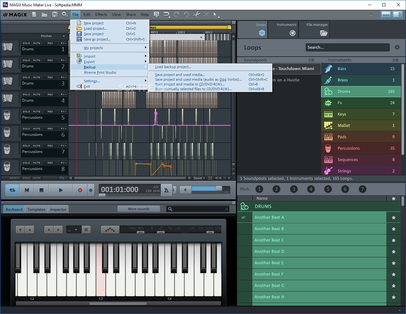Arm REC on Drums track 3

pyautogui.click(x=50, y=77)
